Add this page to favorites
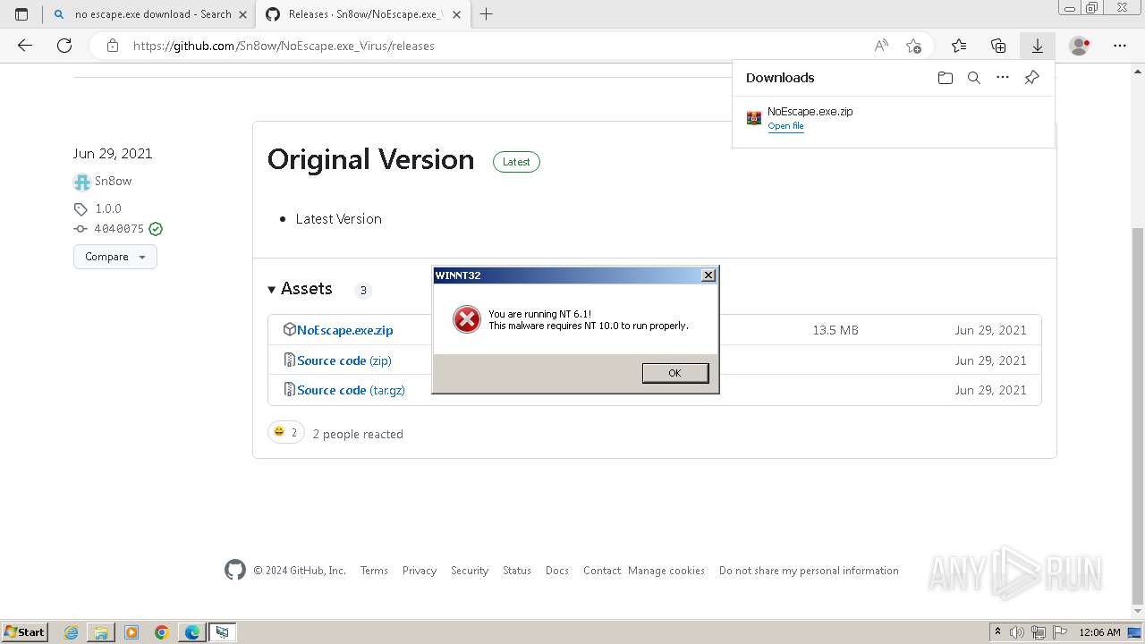The width and height of the screenshot is (1145, 644). 913,46
